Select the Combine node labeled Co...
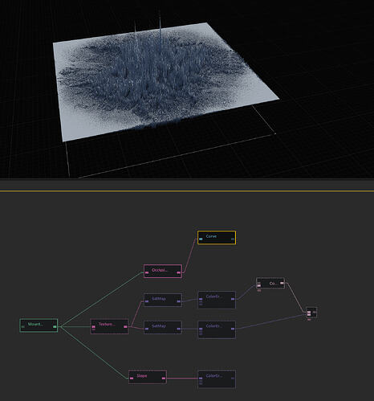 point(270,283)
